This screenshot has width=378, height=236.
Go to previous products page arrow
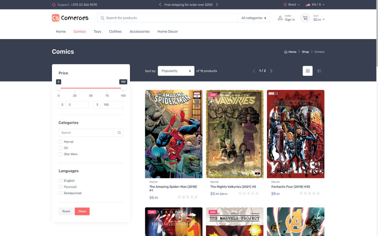(254, 71)
